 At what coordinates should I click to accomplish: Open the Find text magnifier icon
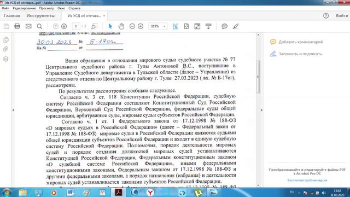(x=39, y=26)
